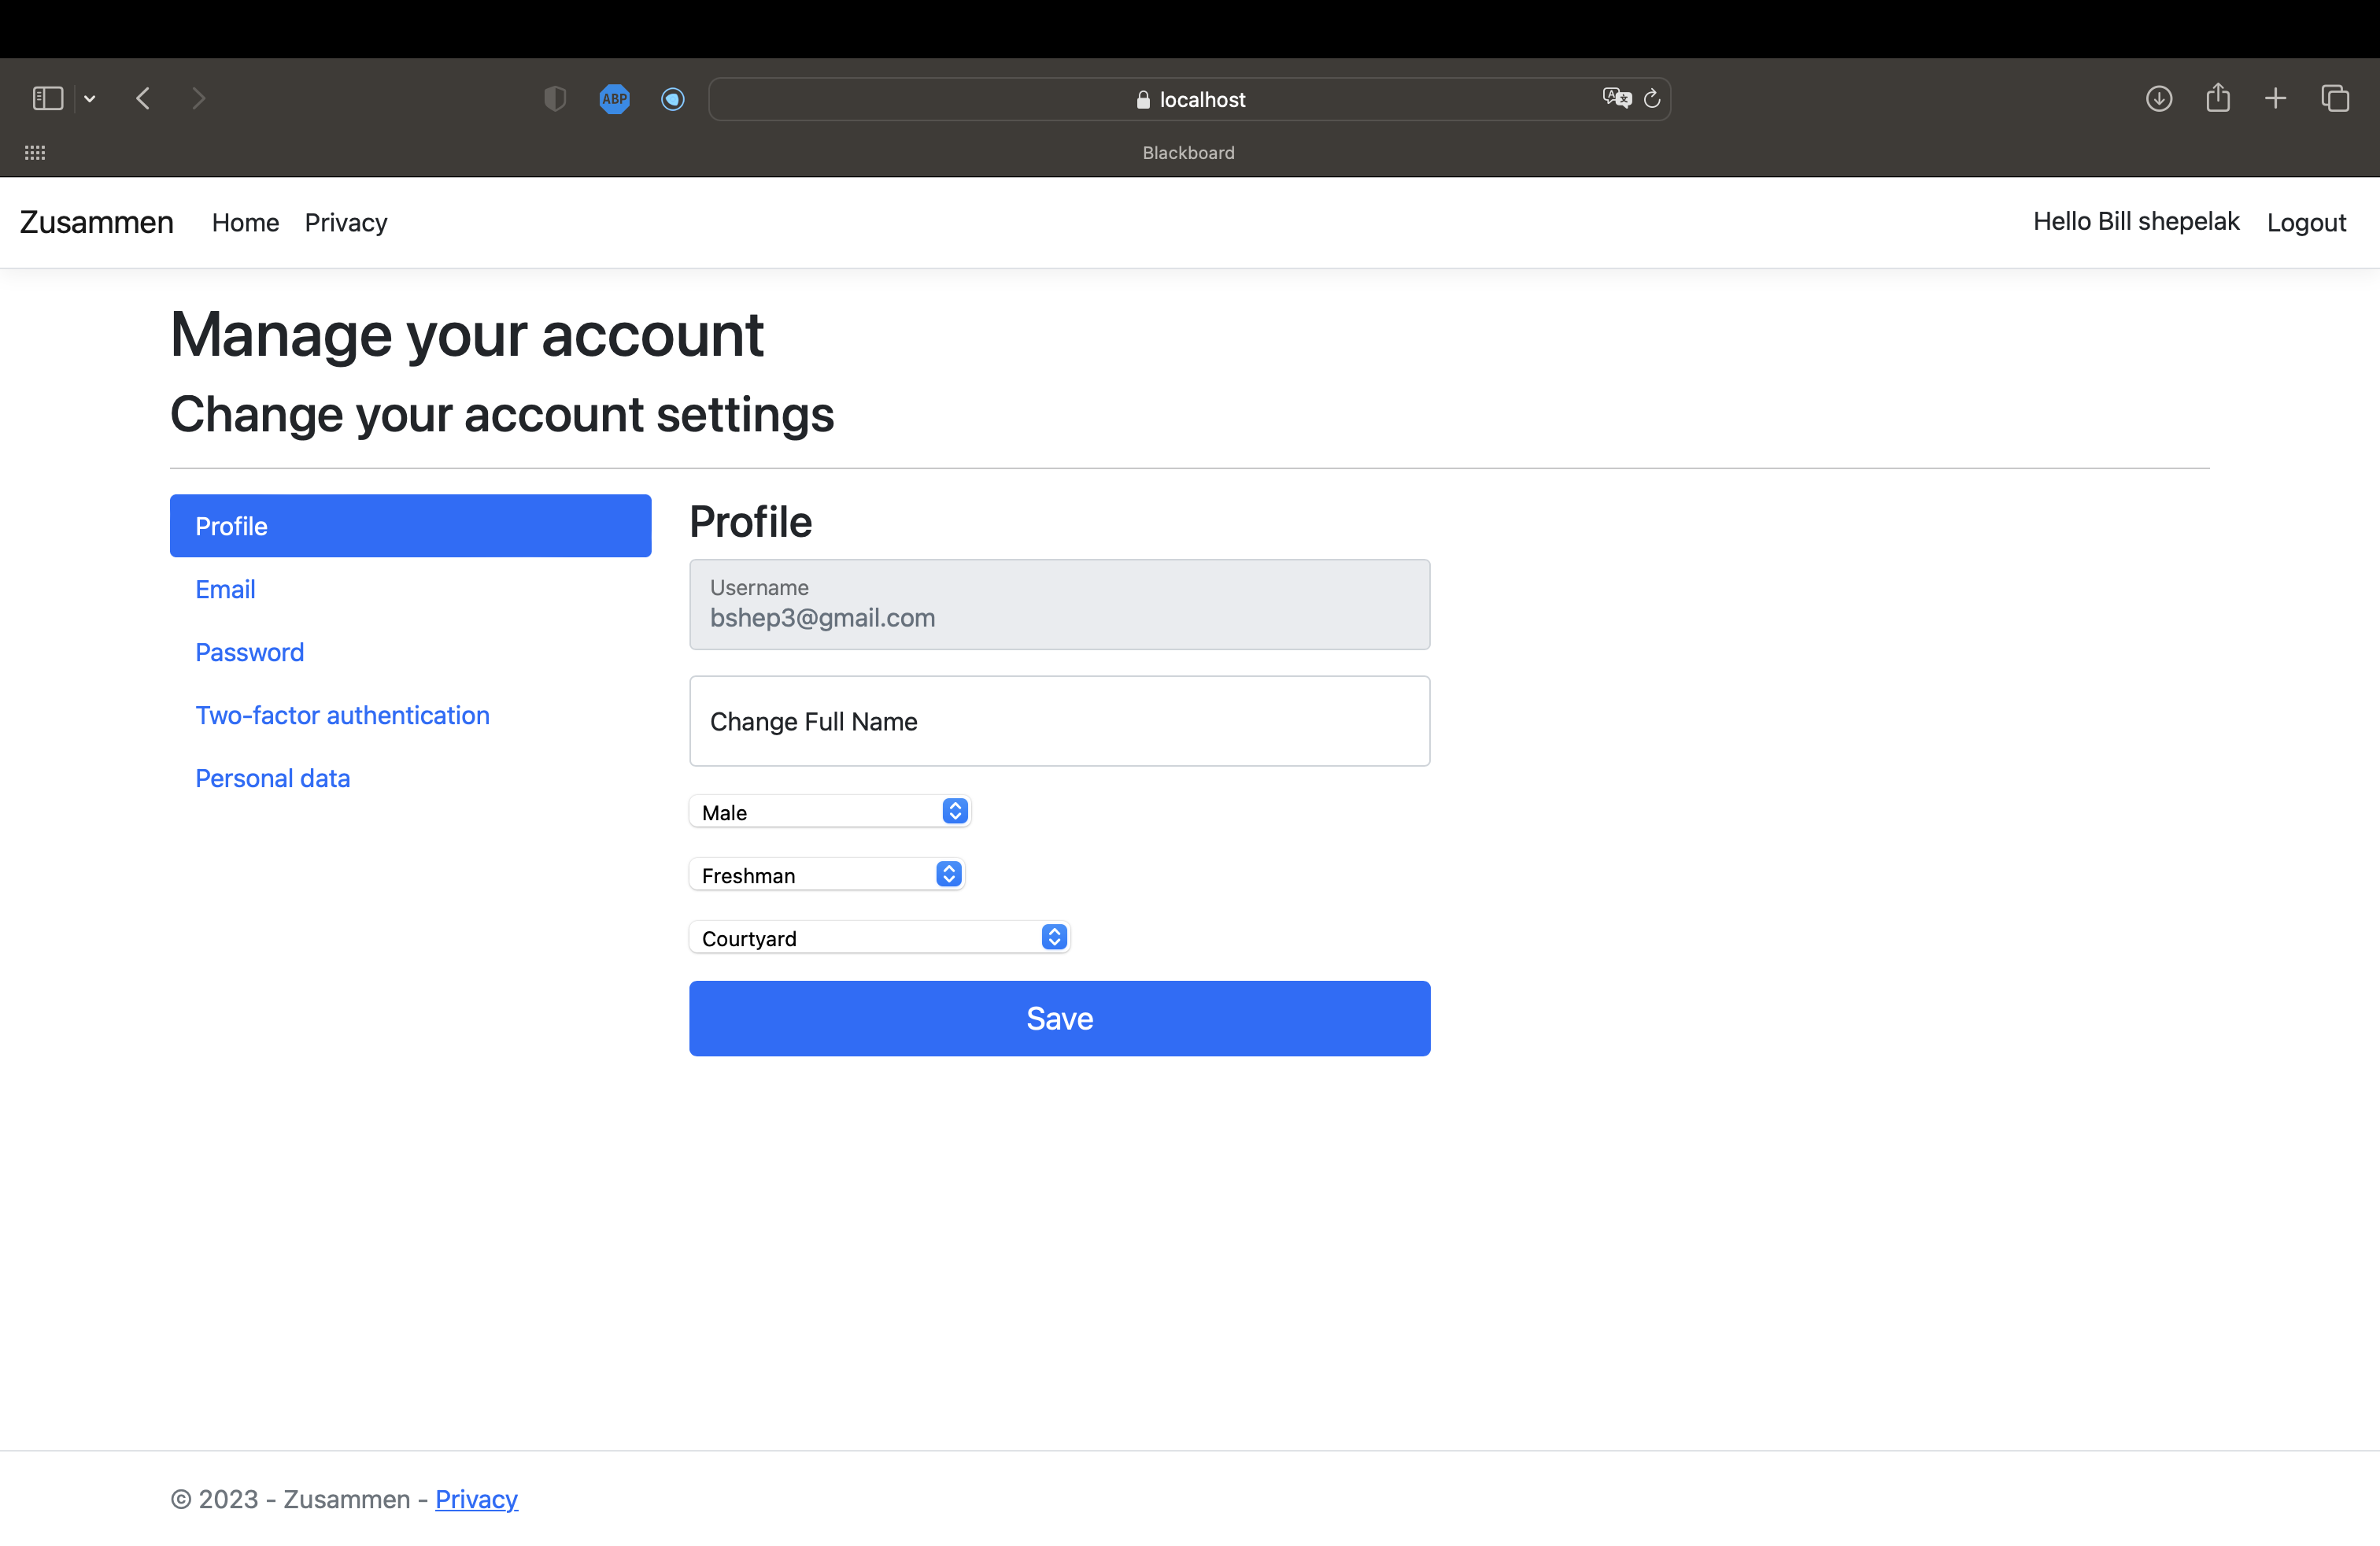Open the Privacy link in footer
This screenshot has height=1546, width=2380.
tap(476, 1499)
